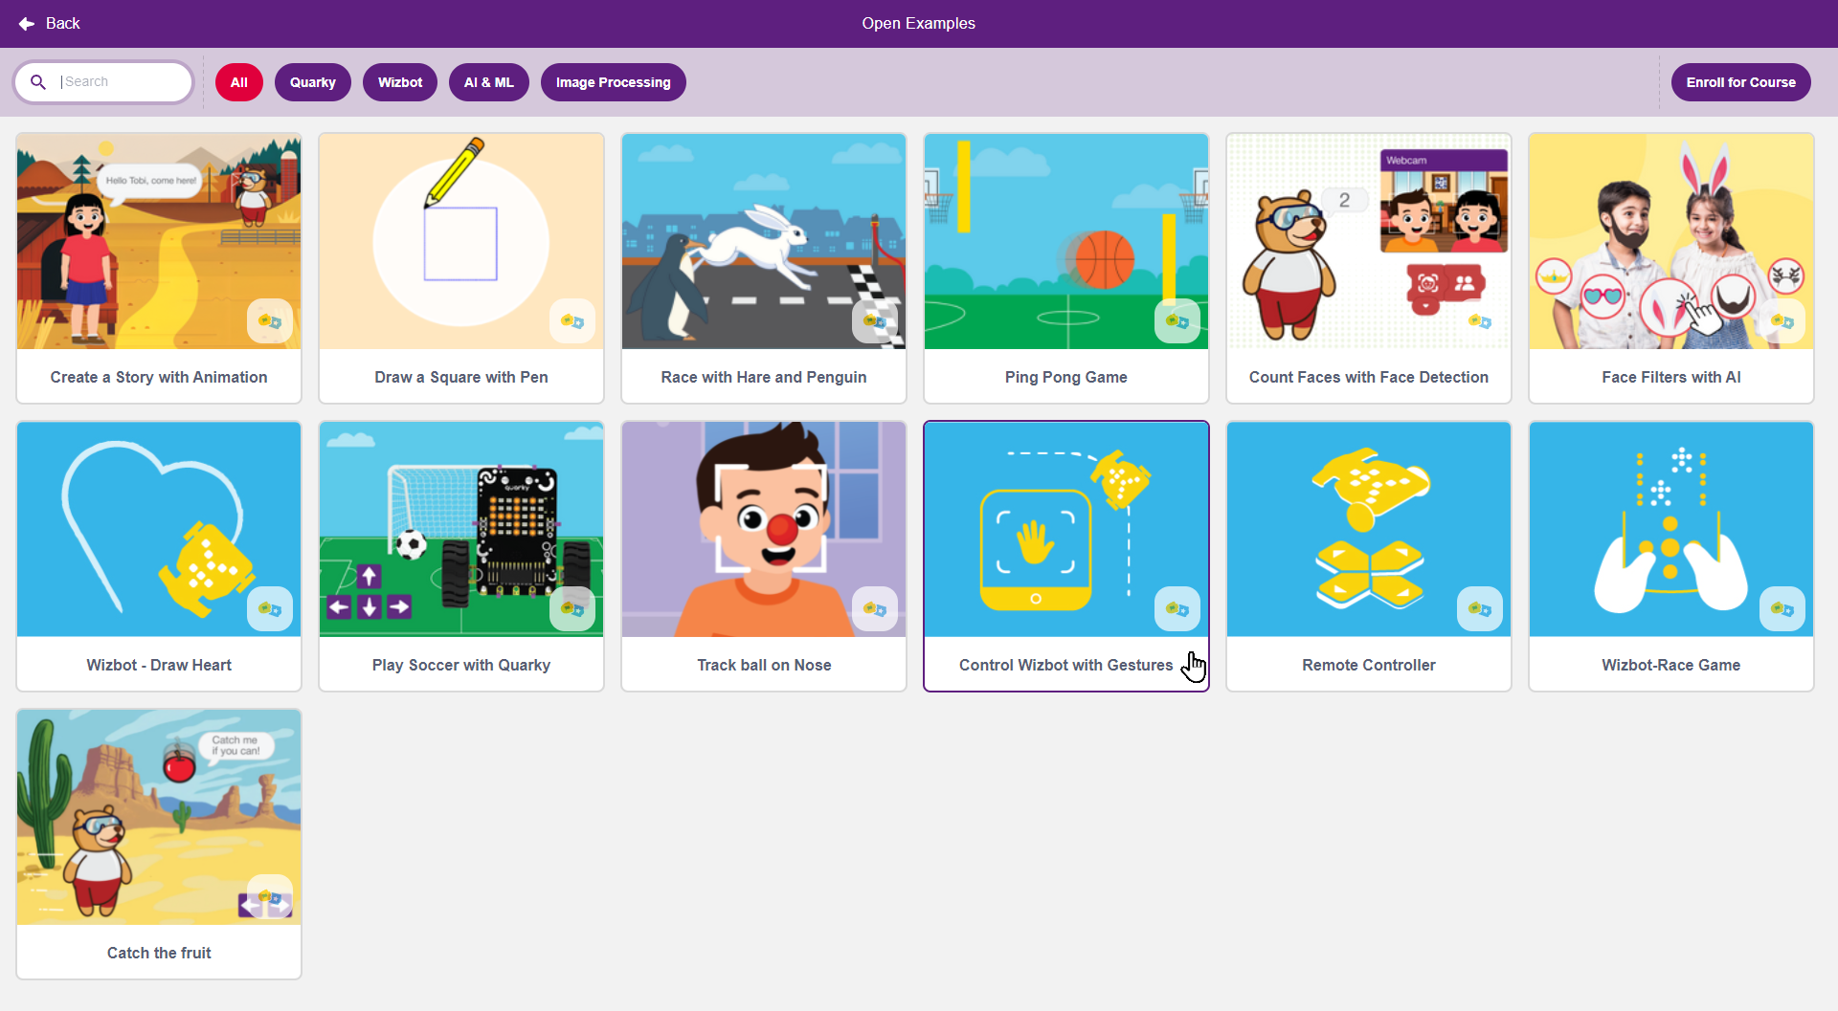The image size is (1838, 1011).
Task: Filter examples by Wizbot
Action: [x=400, y=82]
